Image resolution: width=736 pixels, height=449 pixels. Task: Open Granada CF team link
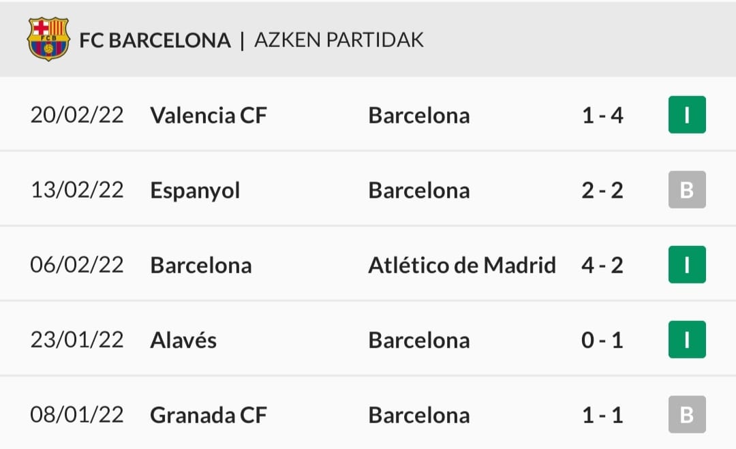click(209, 415)
